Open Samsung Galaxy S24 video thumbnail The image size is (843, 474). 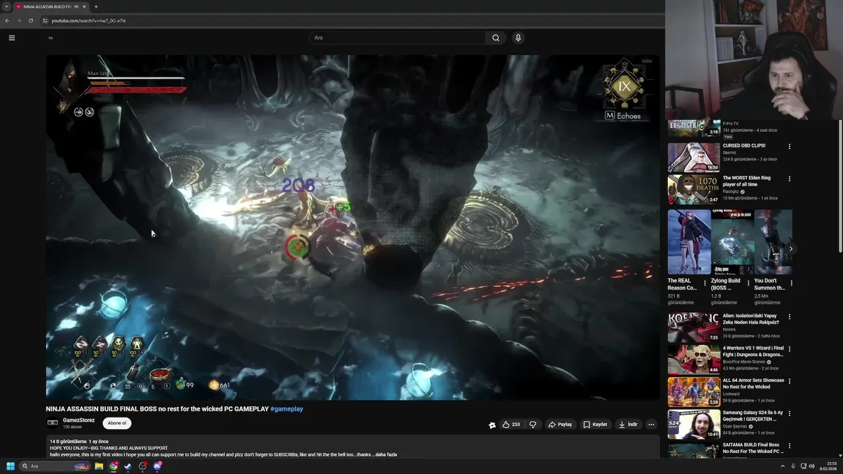click(x=693, y=424)
